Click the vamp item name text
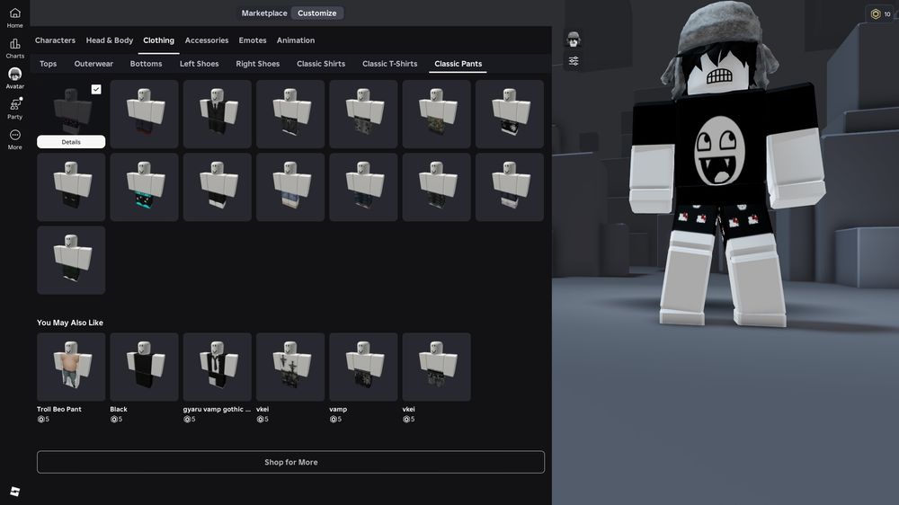899x505 pixels. click(x=338, y=409)
